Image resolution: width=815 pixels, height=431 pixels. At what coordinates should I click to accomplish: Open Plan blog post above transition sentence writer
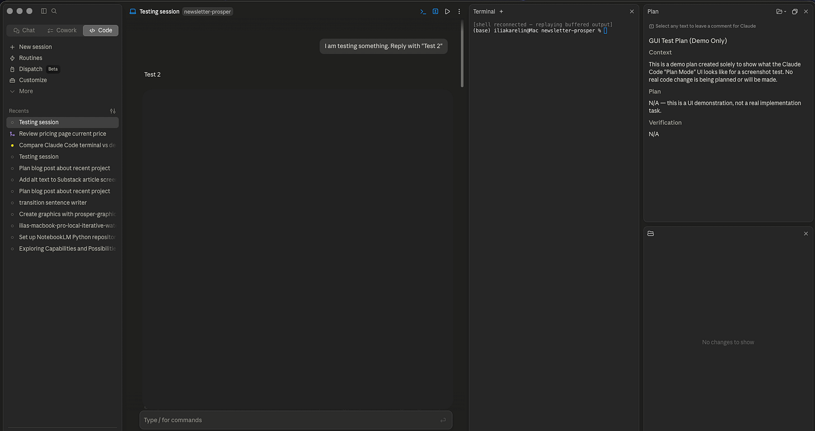pos(62,191)
